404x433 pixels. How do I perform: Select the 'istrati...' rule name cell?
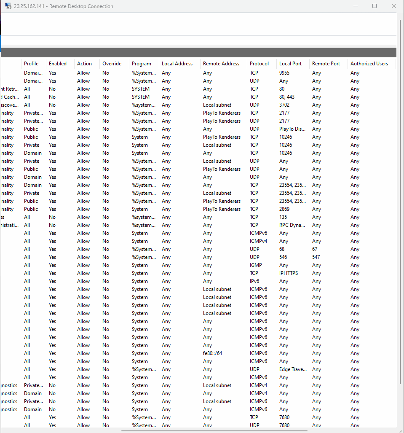[10, 225]
